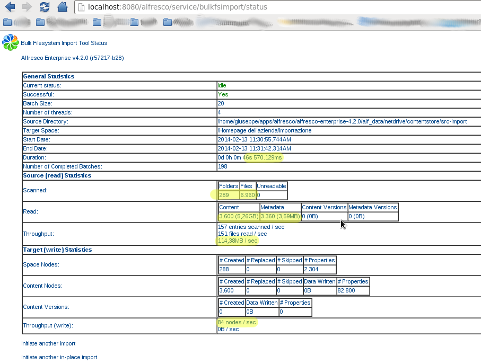
Task: Click the read Metadata value "3.360 (3,59MB)"
Action: pyautogui.click(x=280, y=216)
